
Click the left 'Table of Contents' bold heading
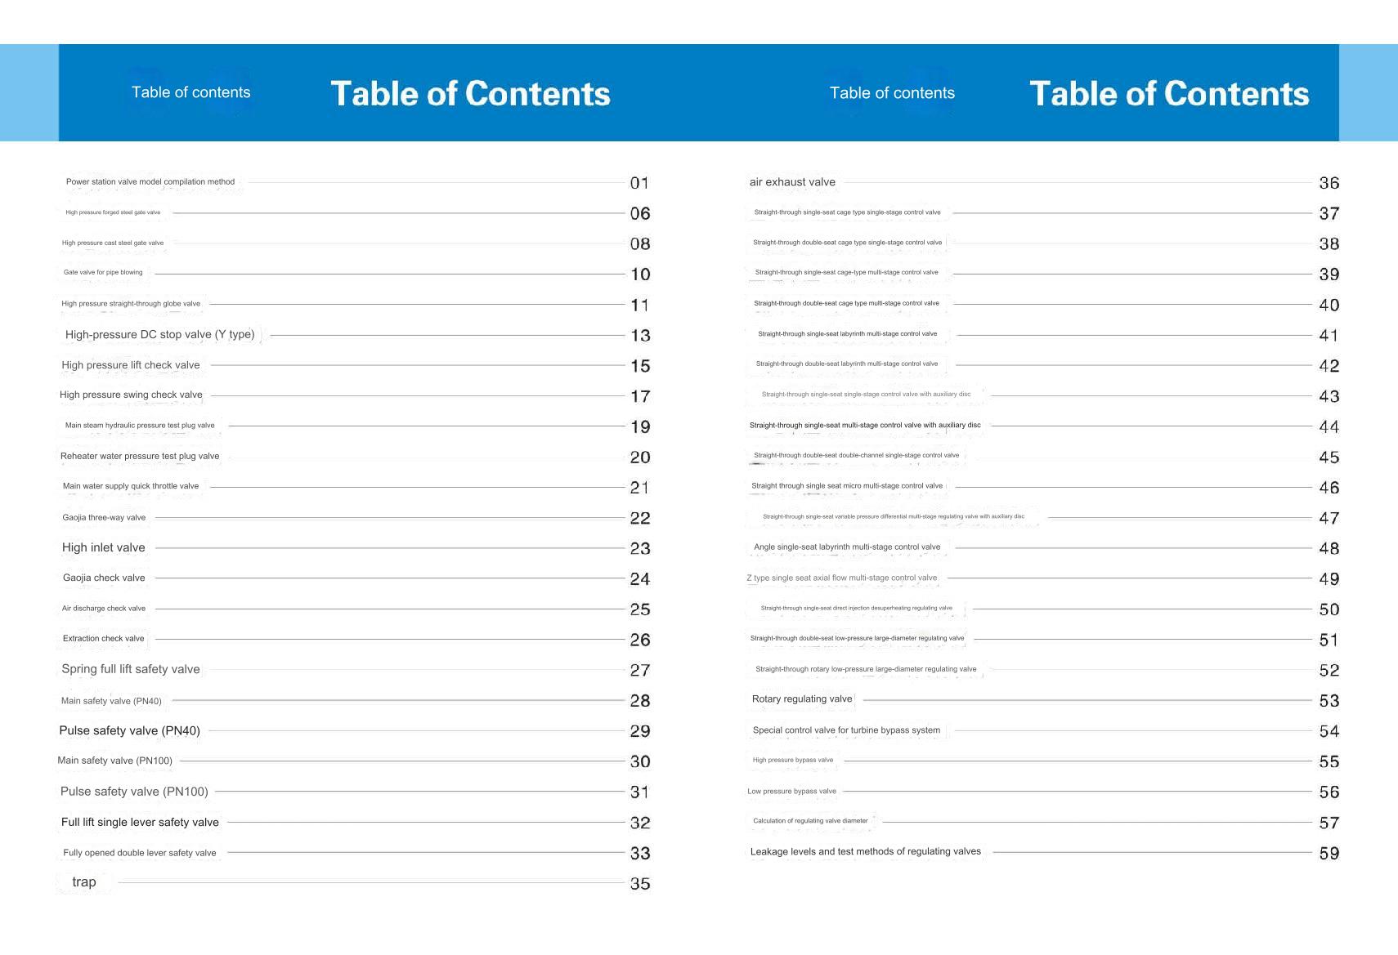[470, 94]
